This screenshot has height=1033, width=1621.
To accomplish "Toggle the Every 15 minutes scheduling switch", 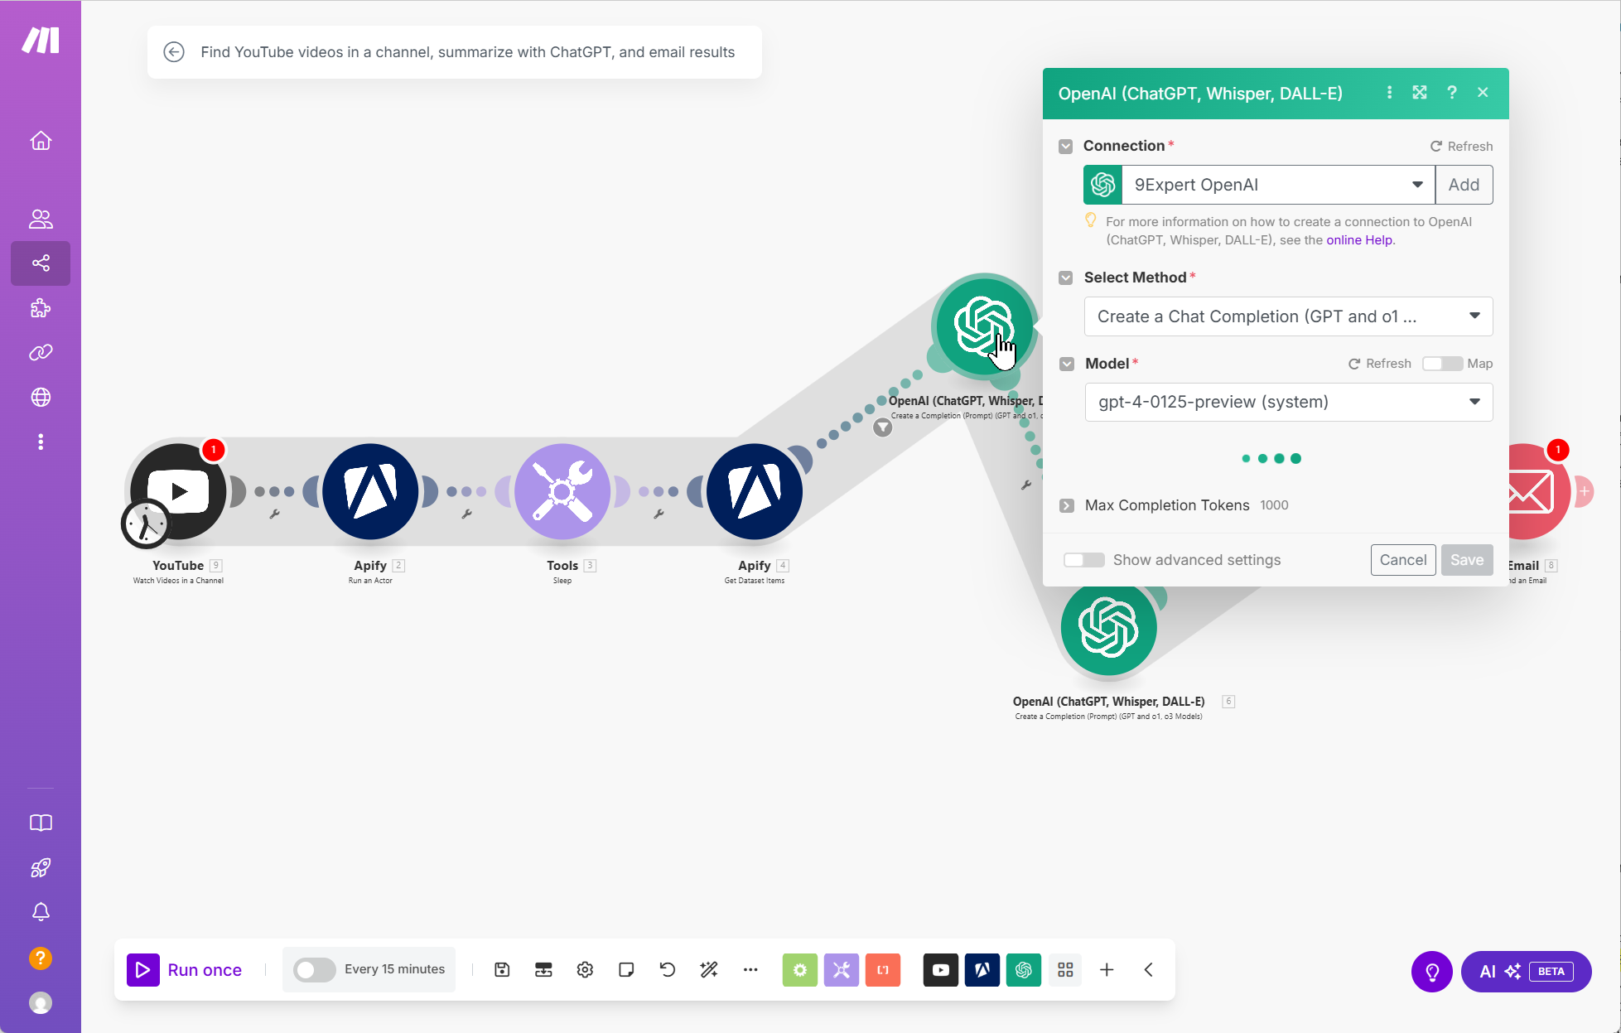I will (314, 969).
